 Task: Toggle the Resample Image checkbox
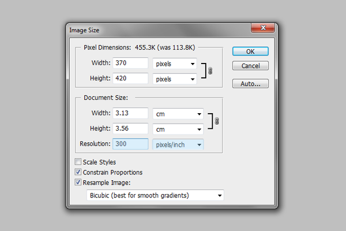coord(78,182)
